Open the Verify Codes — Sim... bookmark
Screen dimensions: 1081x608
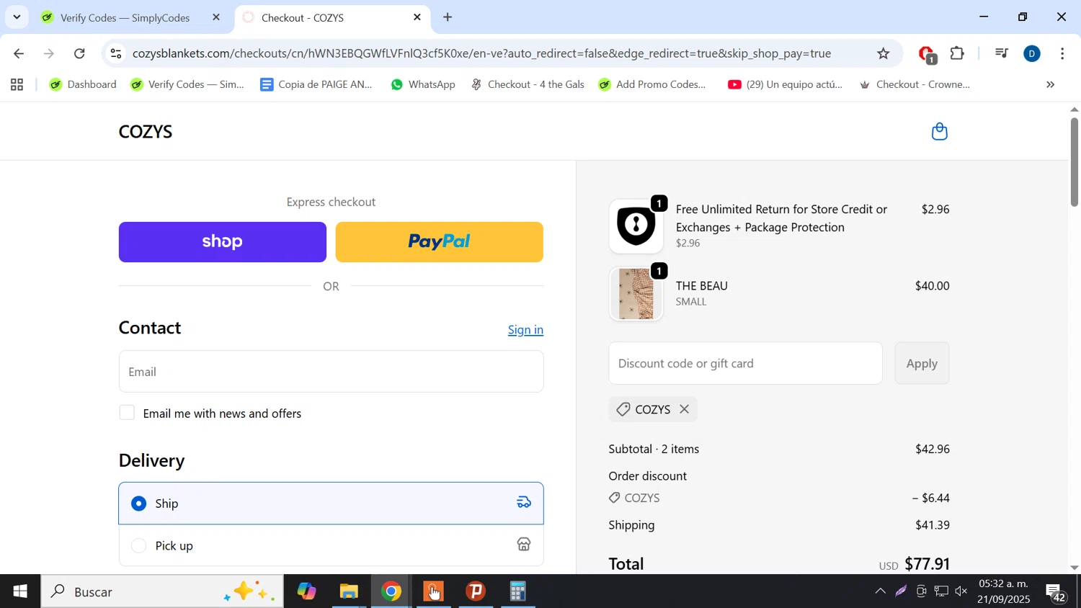coord(187,85)
